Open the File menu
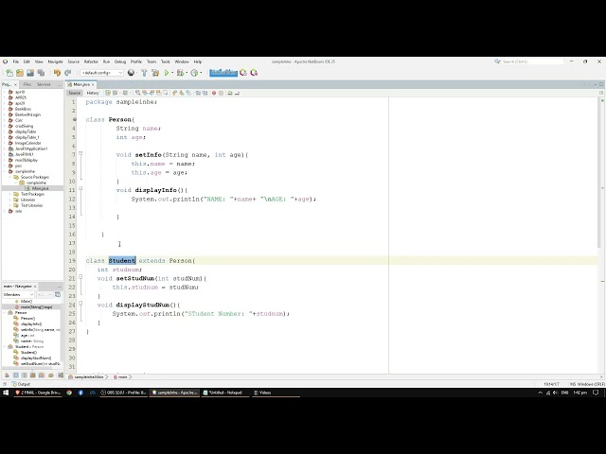The image size is (606, 454). tap(16, 61)
